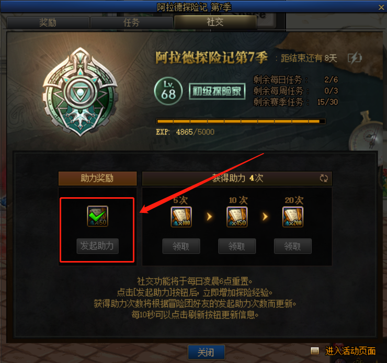The height and width of the screenshot is (363, 387).
Task: Click the orange EXP progress bar
Action: click(241, 121)
